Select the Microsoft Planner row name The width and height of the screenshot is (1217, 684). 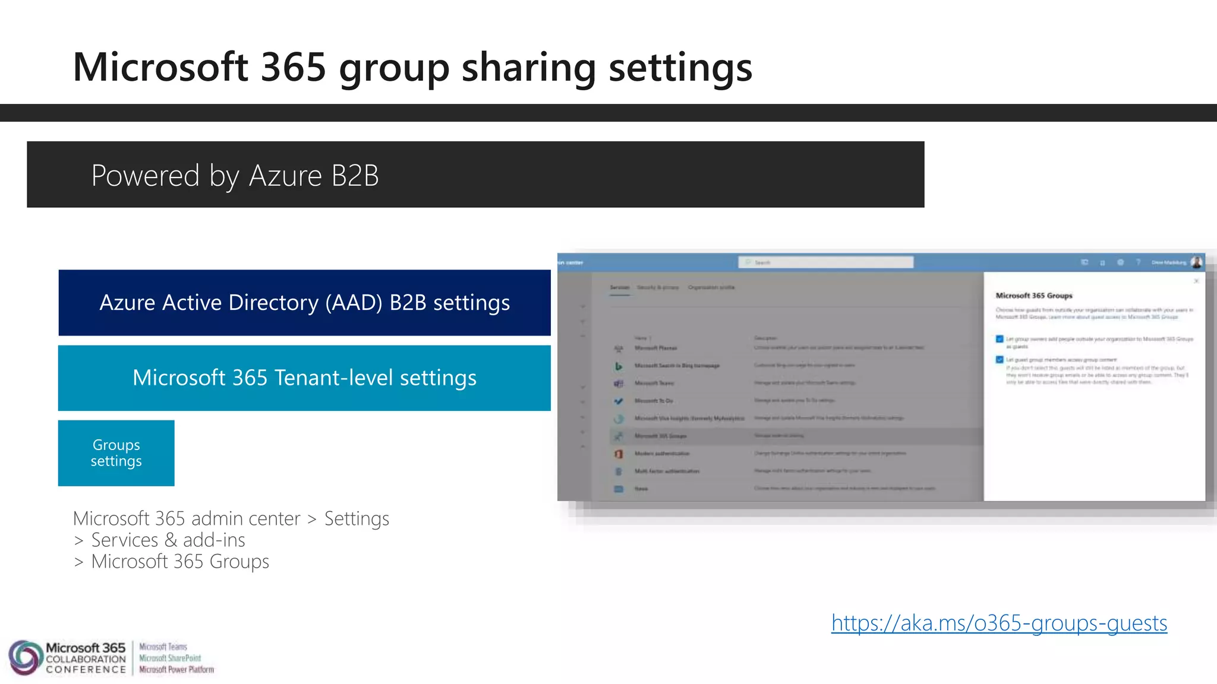tap(655, 349)
